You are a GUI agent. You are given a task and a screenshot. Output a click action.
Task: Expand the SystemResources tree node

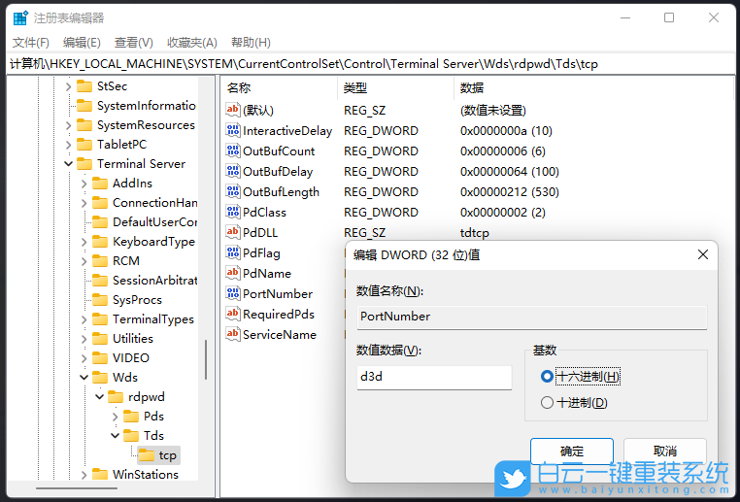pyautogui.click(x=68, y=125)
